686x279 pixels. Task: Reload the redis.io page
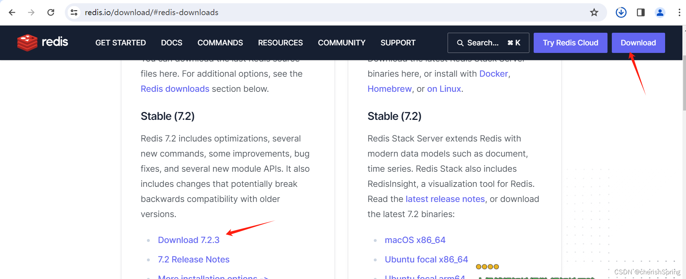tap(51, 13)
